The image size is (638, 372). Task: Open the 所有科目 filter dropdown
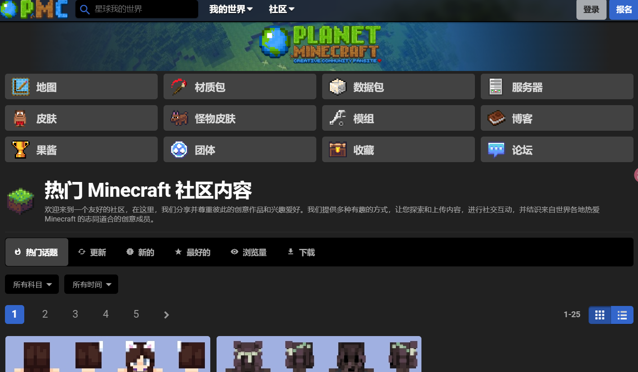(32, 284)
